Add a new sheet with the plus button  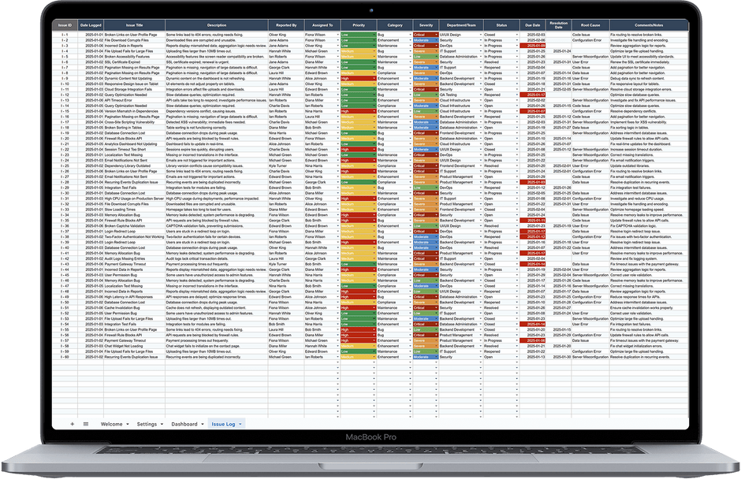(72, 422)
